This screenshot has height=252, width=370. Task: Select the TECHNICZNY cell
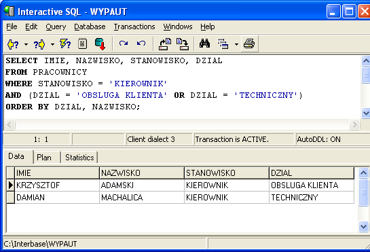312,197
